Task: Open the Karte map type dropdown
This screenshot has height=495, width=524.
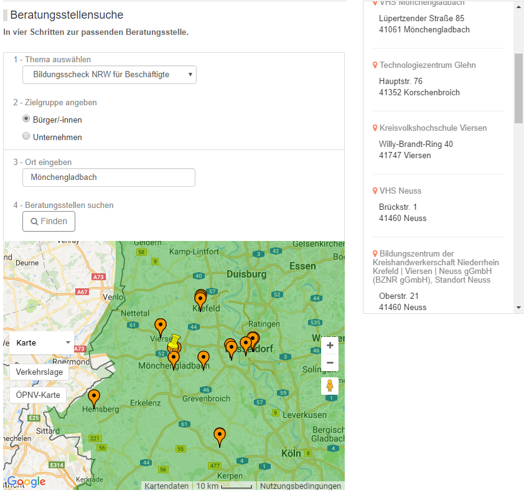Action: (42, 343)
